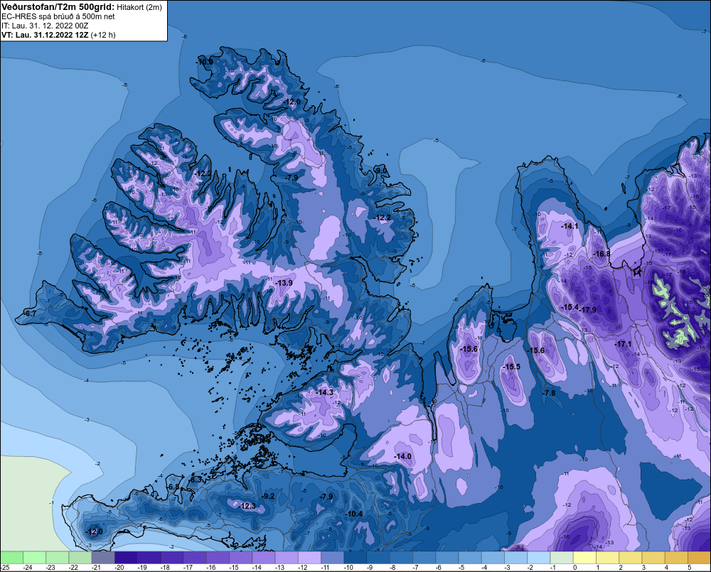
Task: Select the -15.5 temperature reading
Action: coord(512,367)
